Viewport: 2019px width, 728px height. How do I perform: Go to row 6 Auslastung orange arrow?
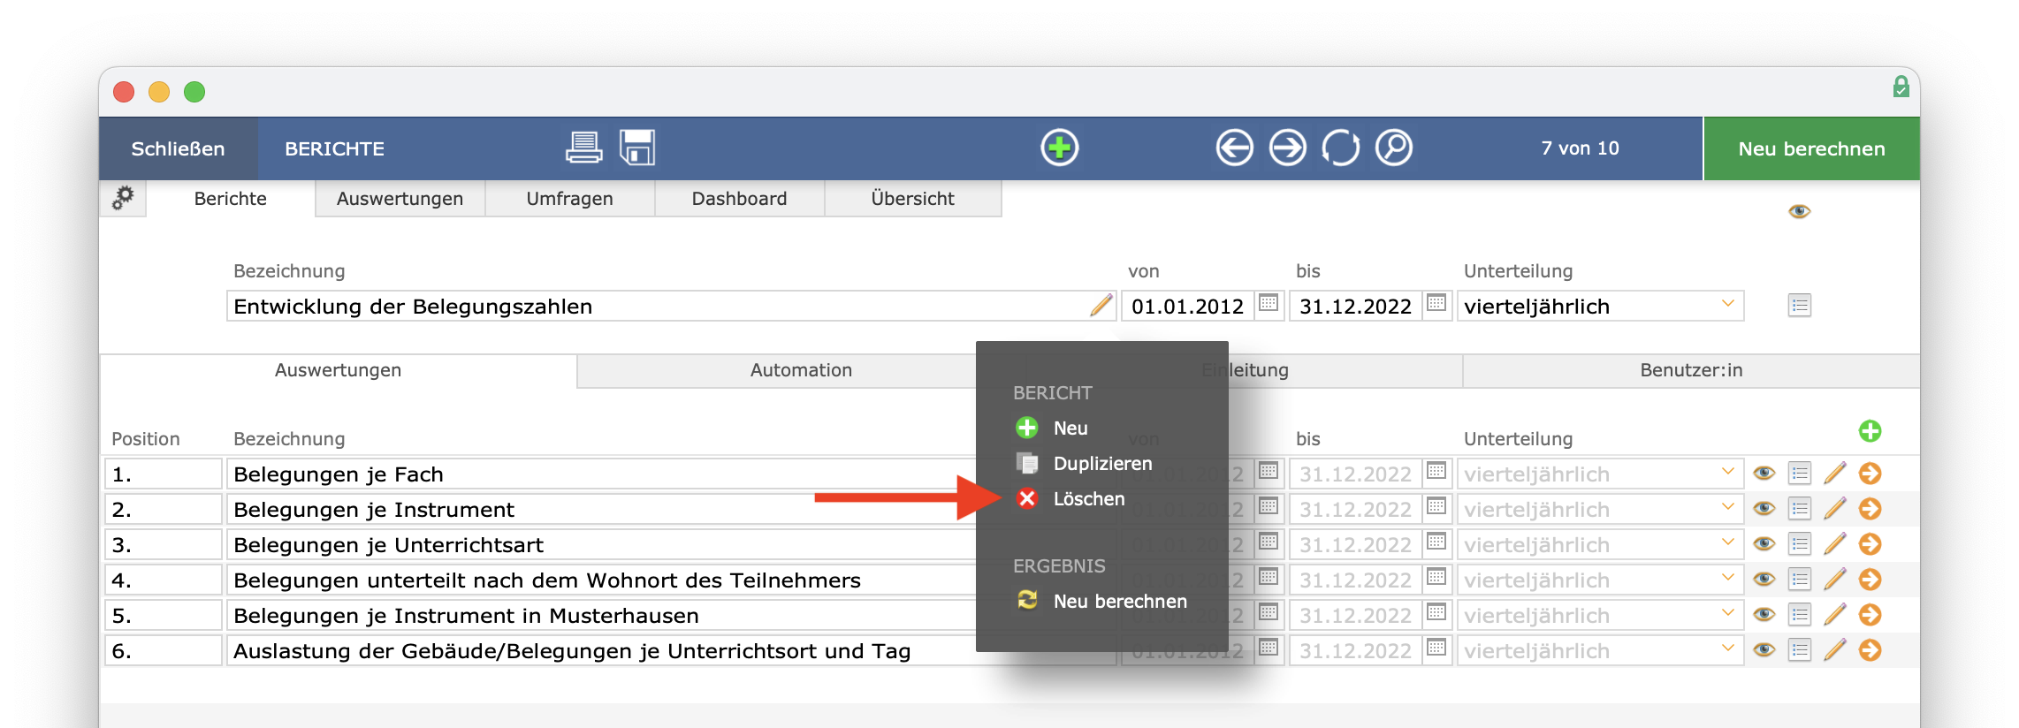1870,650
